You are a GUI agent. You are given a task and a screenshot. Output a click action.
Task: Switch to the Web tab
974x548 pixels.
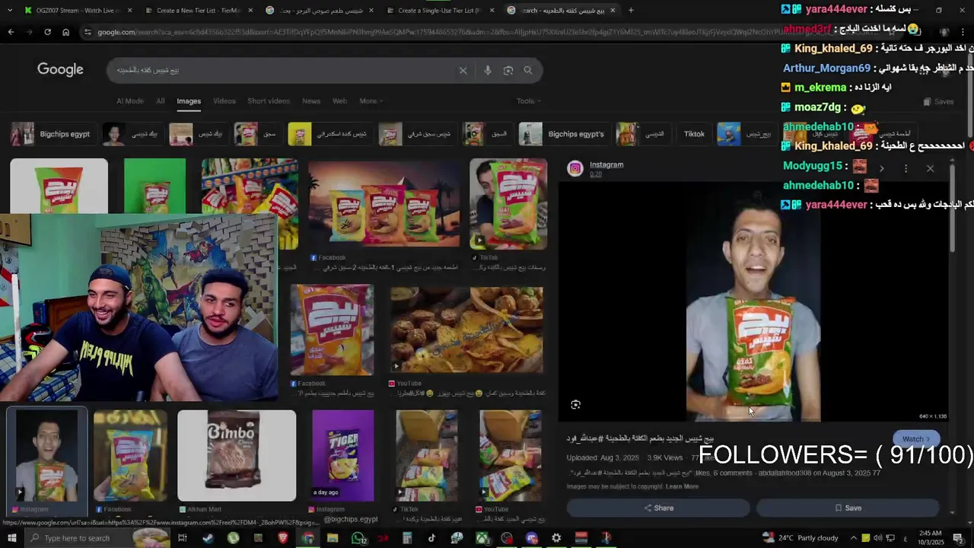(x=339, y=101)
